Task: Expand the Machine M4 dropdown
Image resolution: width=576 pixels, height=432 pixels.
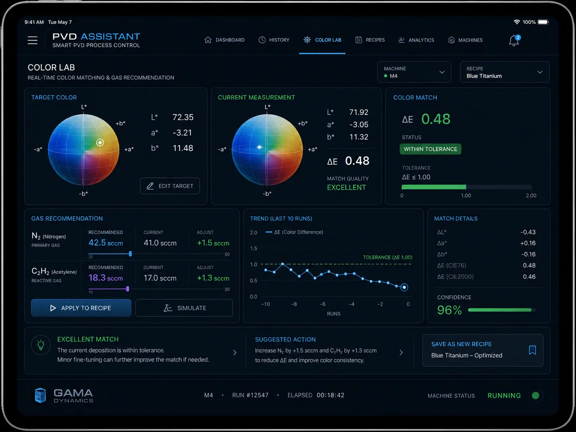Action: 414,72
